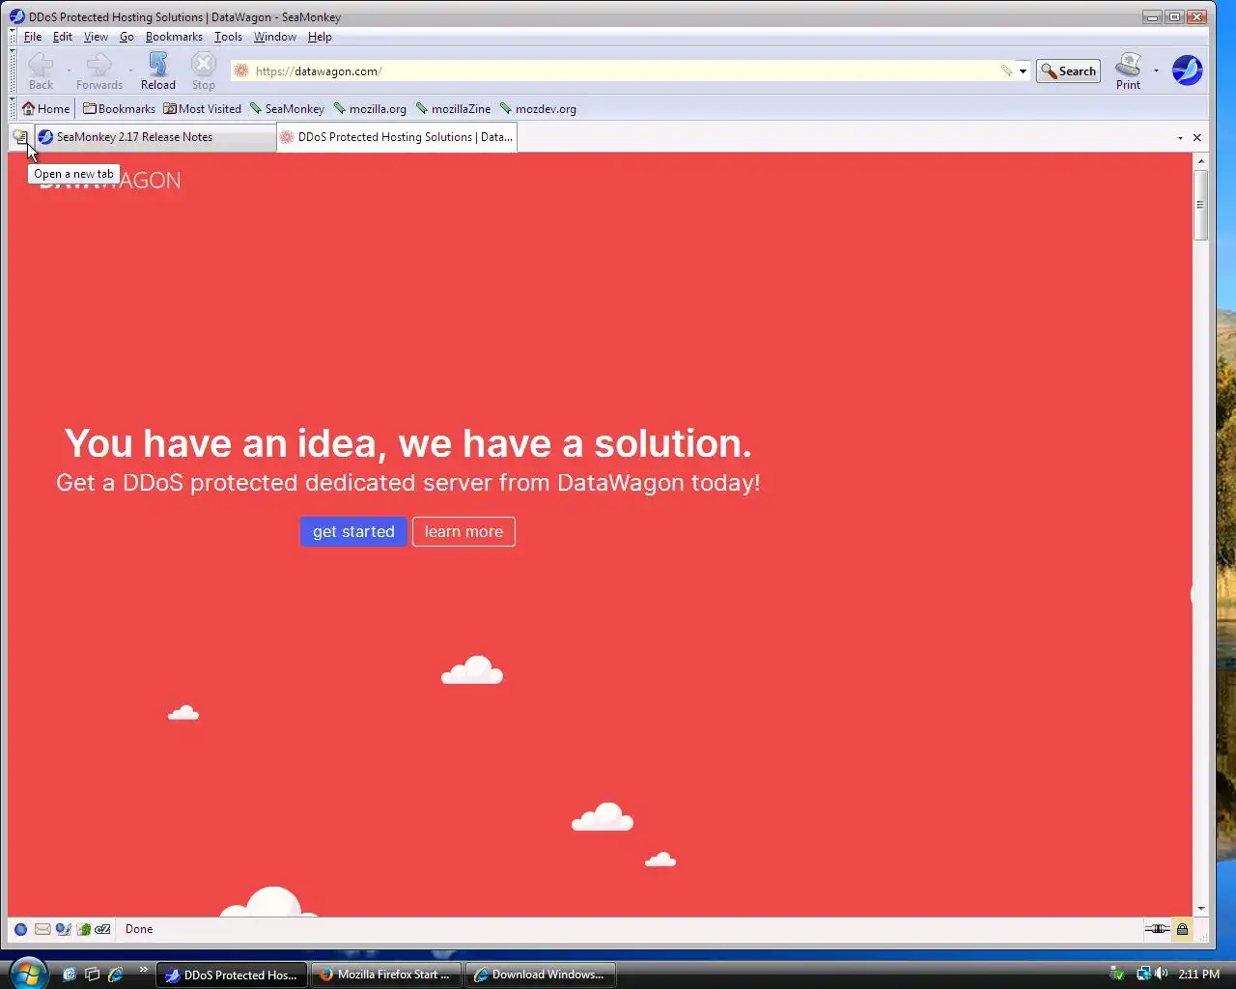The image size is (1236, 989).
Task: Click the SeaMonkey throbber logo icon
Action: (1187, 71)
